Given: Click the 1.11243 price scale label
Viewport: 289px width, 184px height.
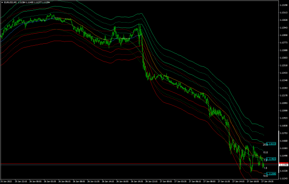Looking at the screenshot, I should tap(283, 178).
